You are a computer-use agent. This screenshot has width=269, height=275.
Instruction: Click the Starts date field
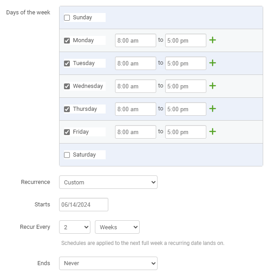click(84, 205)
